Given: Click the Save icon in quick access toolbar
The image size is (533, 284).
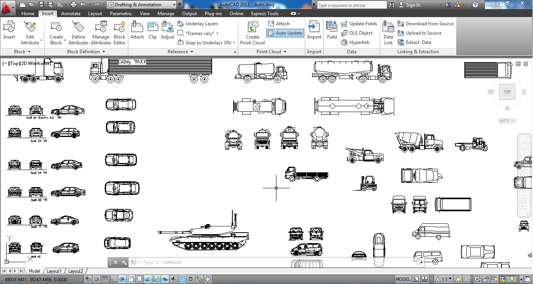Looking at the screenshot, I should coord(41,5).
